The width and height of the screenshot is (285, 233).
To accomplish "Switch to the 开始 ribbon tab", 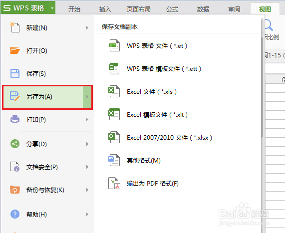I will pyautogui.click(x=74, y=9).
